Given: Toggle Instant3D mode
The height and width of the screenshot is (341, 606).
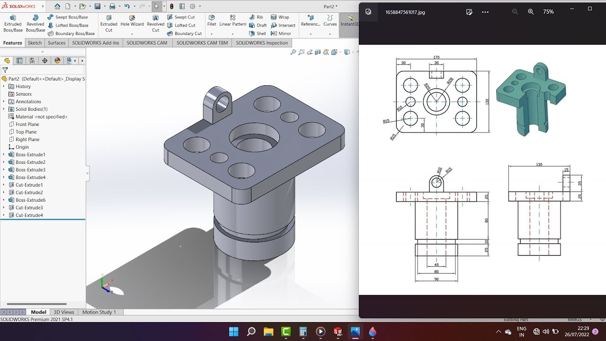Looking at the screenshot, I should (349, 21).
